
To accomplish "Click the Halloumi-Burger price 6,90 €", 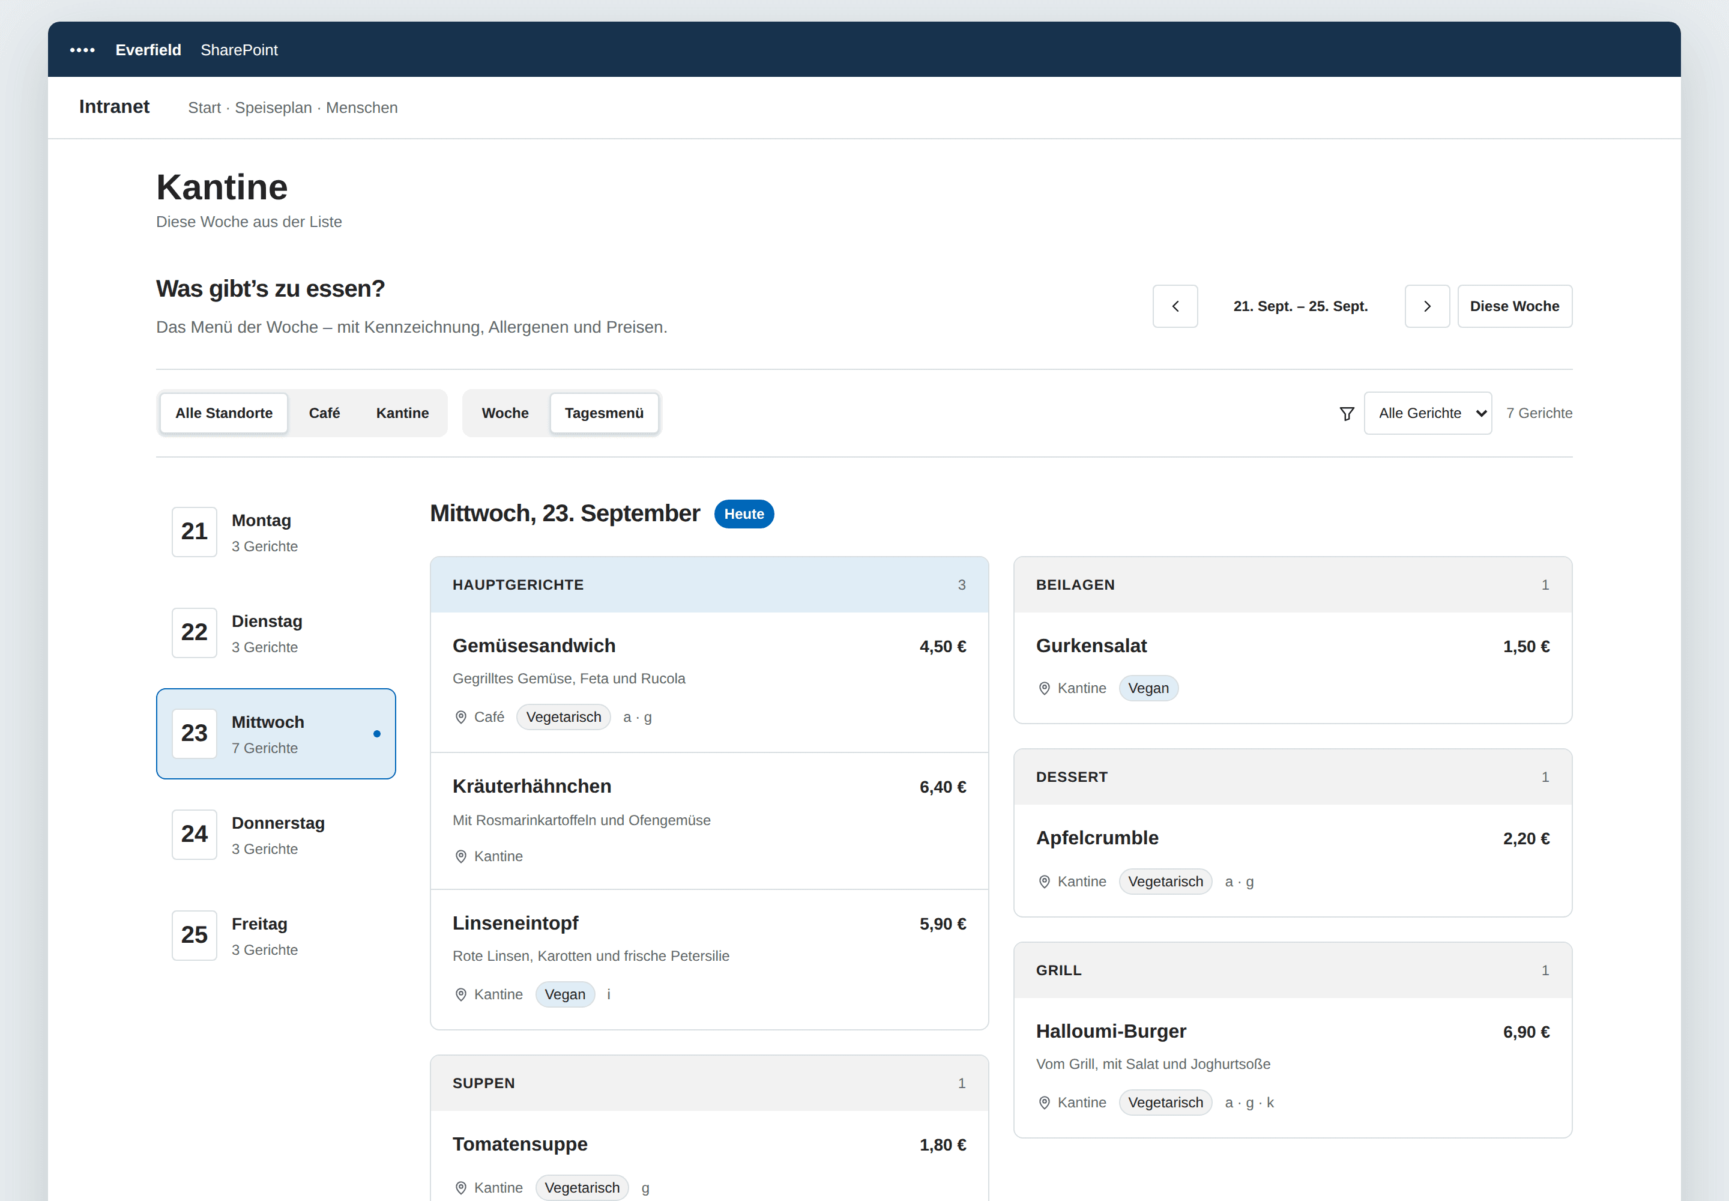I will point(1526,1032).
